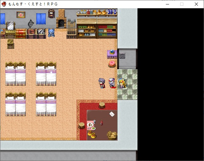This screenshot has width=204, height=161.
Task: Click the gold sacks on the top shelf
Action: click(x=102, y=12)
